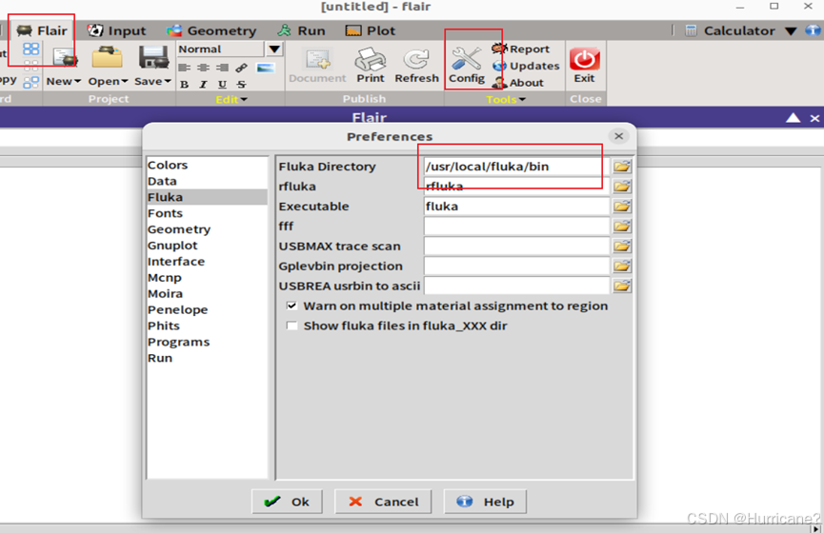
Task: Expand the dropdown arrow beside Calculator
Action: [791, 31]
